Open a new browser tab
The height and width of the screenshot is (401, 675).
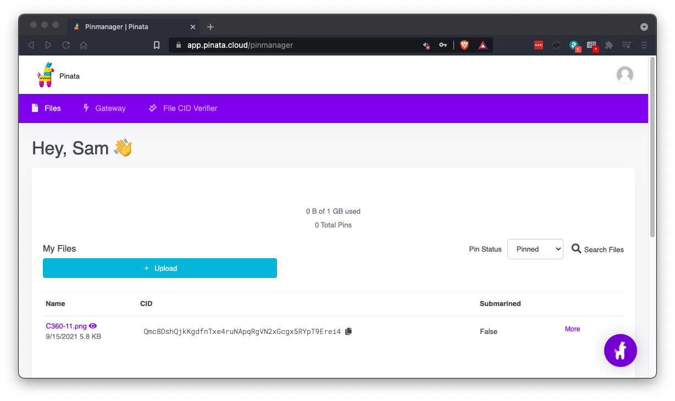[211, 27]
